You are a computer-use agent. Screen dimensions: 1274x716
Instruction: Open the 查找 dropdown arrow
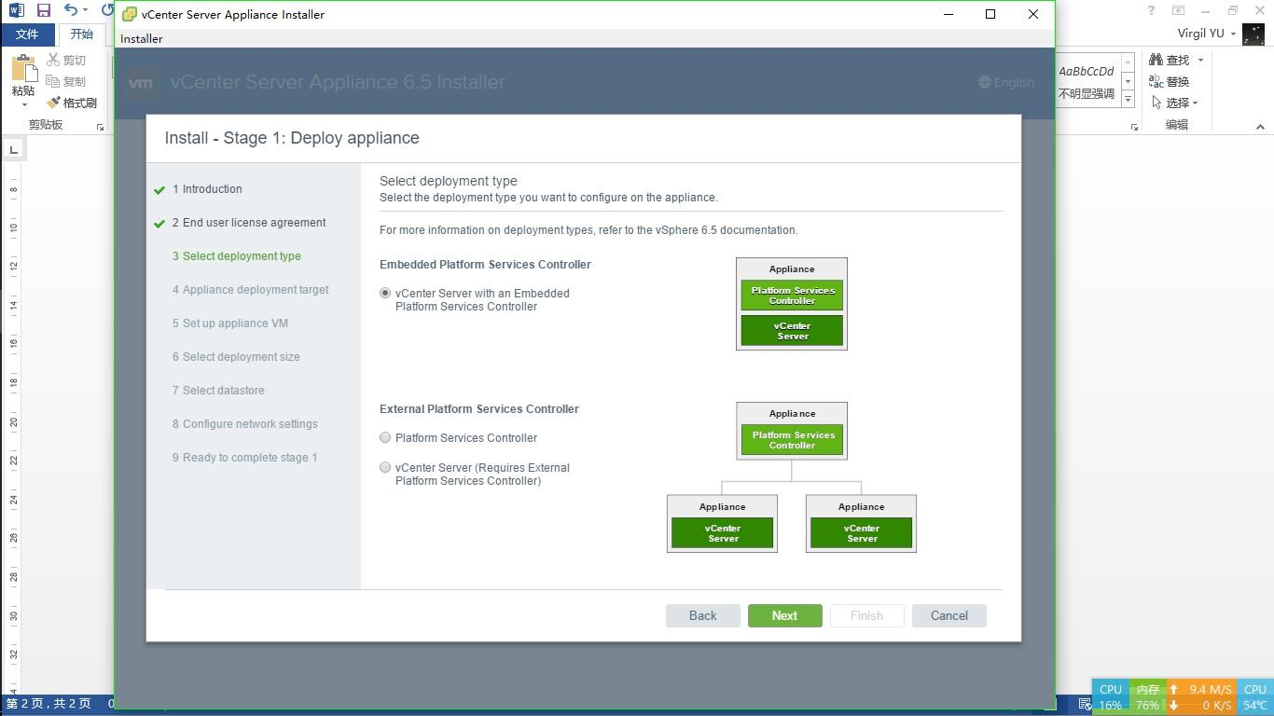(x=1200, y=60)
